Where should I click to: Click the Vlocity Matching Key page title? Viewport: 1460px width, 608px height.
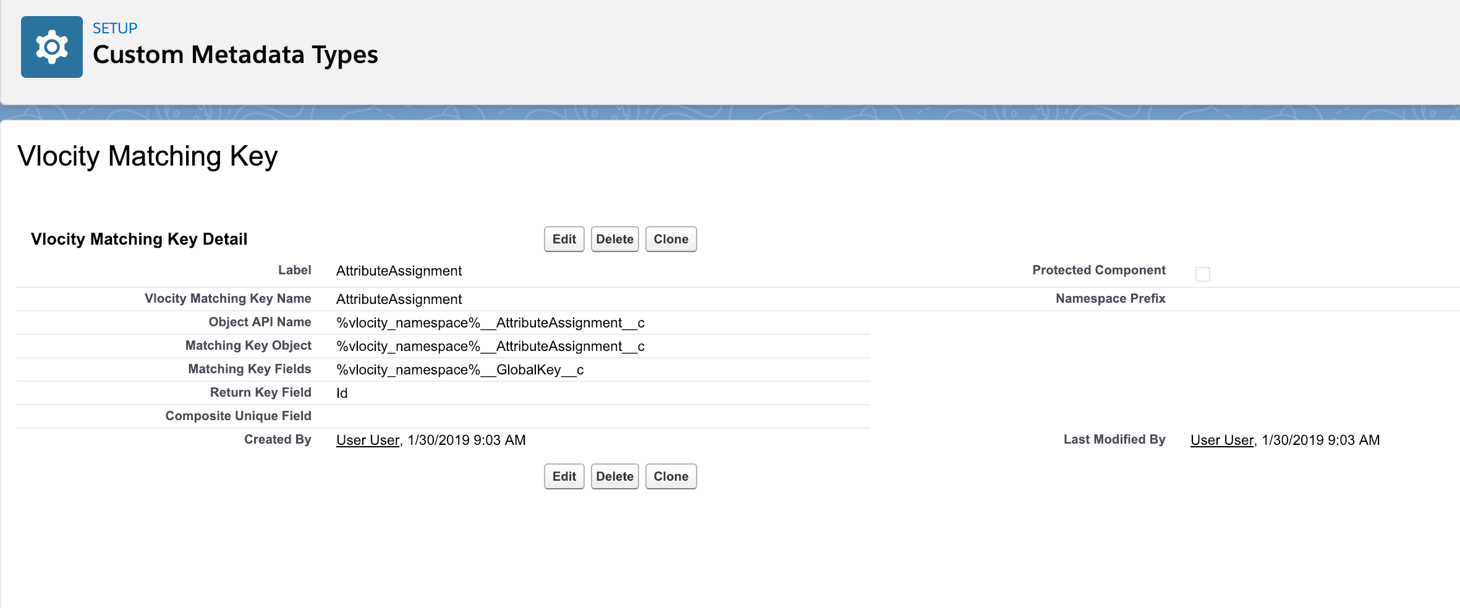pos(148,156)
